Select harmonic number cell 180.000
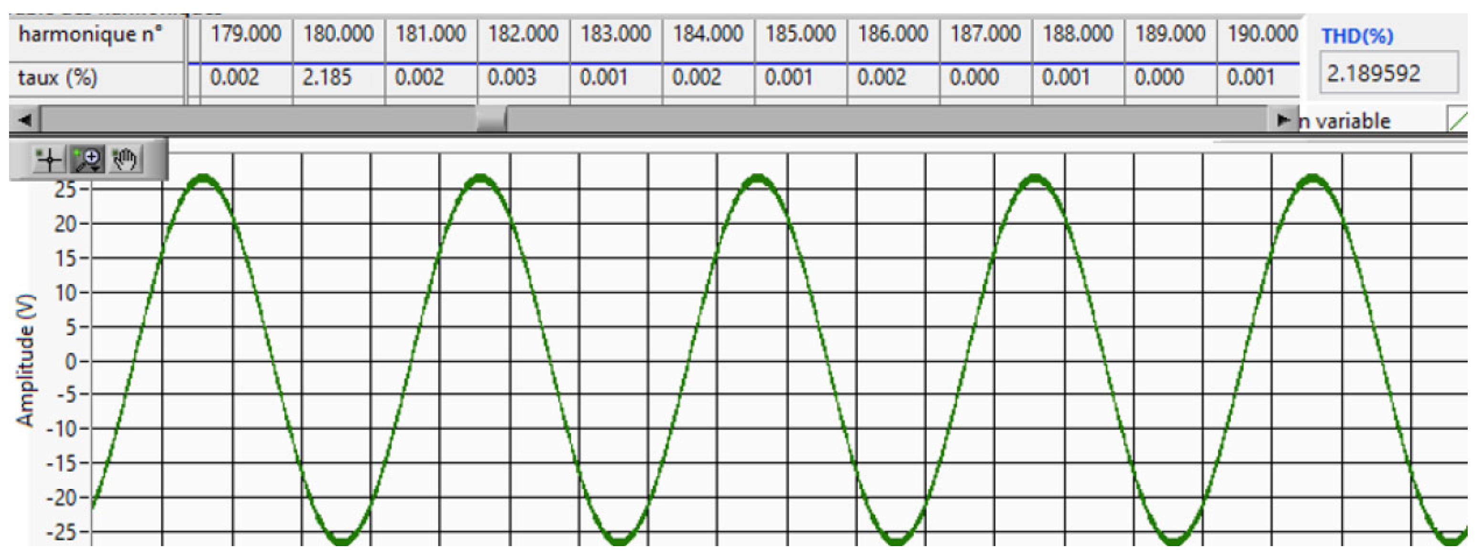The width and height of the screenshot is (1483, 559). coord(339,34)
